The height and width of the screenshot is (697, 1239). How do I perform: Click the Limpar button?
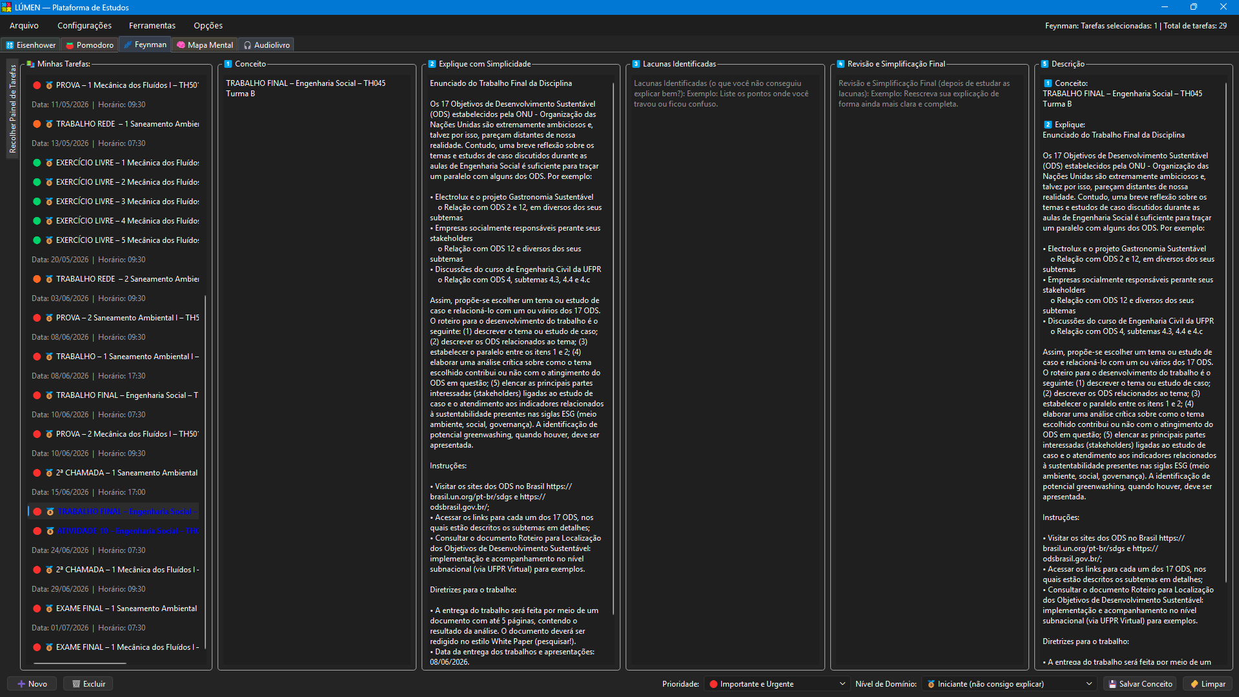click(x=1207, y=683)
